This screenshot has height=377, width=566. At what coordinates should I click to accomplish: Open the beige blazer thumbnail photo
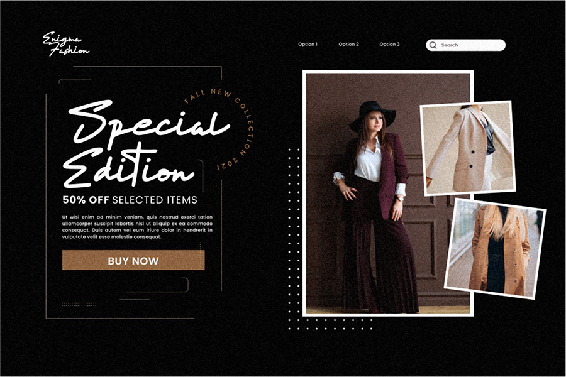(x=468, y=148)
